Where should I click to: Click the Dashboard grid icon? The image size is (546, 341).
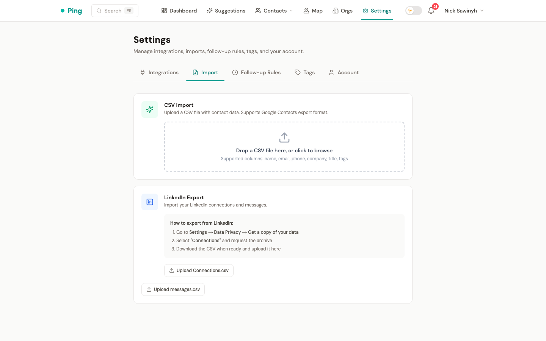point(164,11)
